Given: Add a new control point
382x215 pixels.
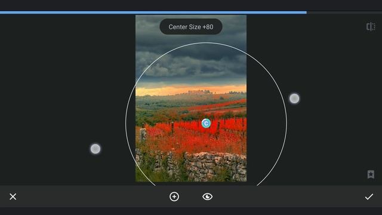Looking at the screenshot, I should [174, 196].
